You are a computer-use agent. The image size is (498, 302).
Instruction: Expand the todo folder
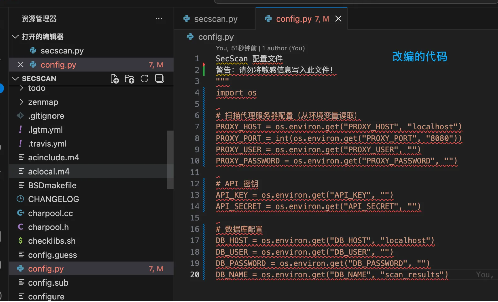tap(21, 88)
